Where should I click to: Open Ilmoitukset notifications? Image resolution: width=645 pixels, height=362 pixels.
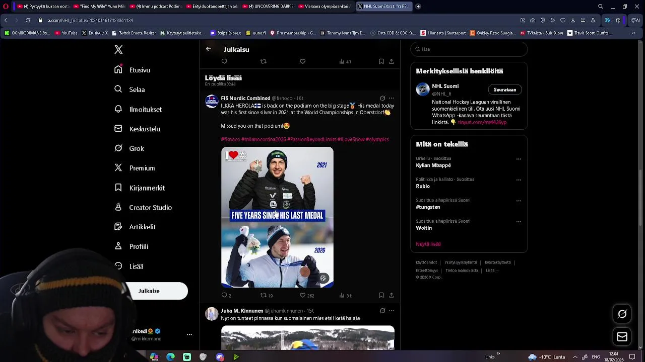[x=138, y=109]
